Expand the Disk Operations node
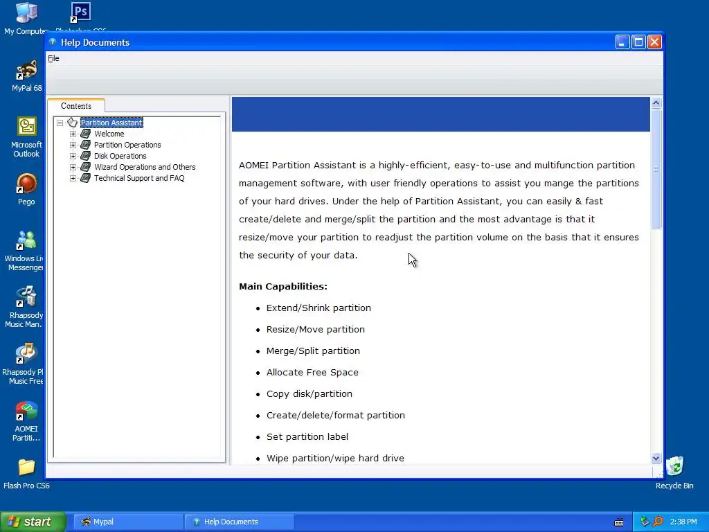709x532 pixels. [x=73, y=156]
